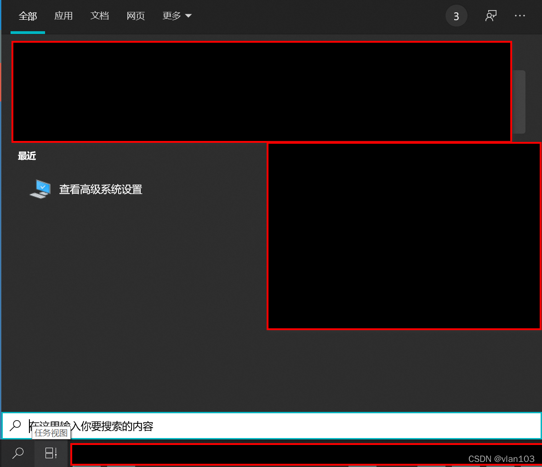Click the scrollbar at the top right
542x467 pixels.
click(519, 101)
